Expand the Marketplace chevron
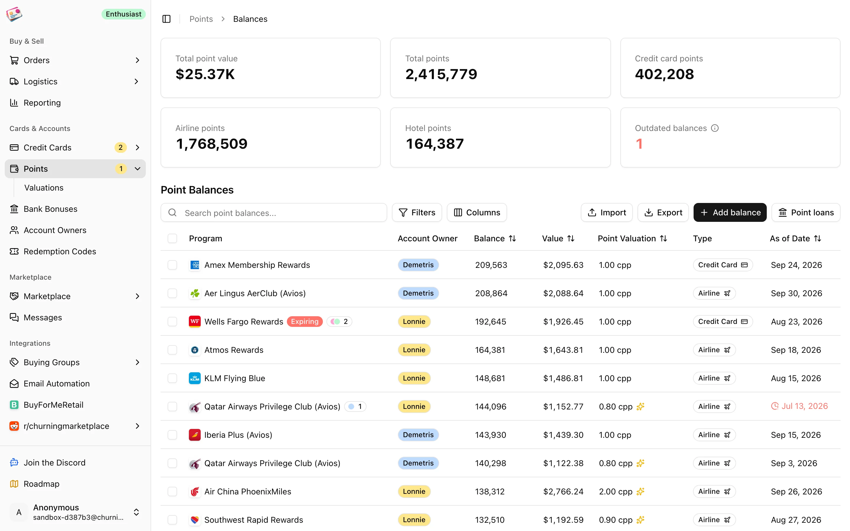 click(x=137, y=296)
